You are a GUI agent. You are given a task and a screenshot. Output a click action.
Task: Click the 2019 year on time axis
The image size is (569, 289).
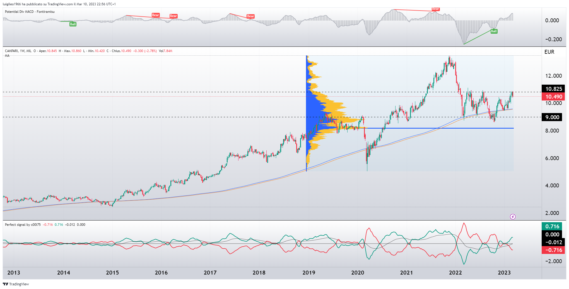point(309,273)
